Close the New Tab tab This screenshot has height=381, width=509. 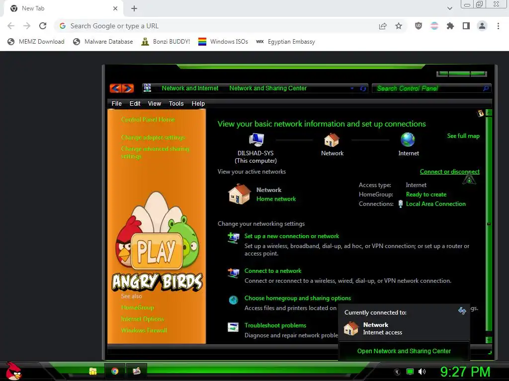(115, 8)
